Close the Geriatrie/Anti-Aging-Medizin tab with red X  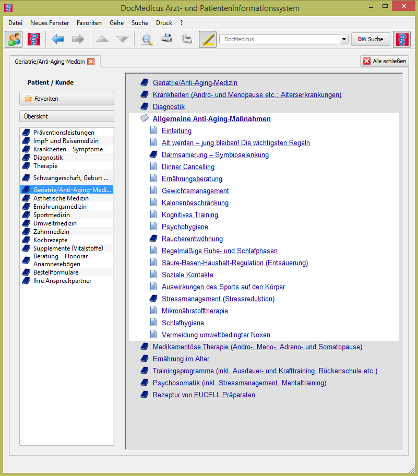point(91,62)
